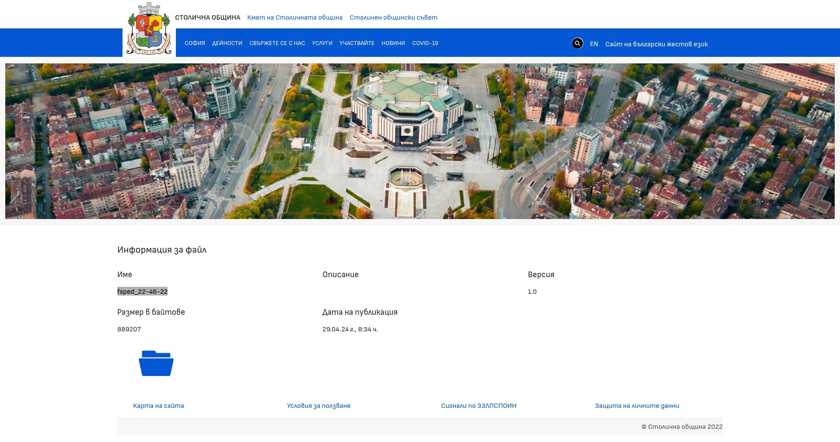This screenshot has height=442, width=840.
Task: Open the СВЪРЖЕТЕ СЕ С НАС menu
Action: (277, 43)
